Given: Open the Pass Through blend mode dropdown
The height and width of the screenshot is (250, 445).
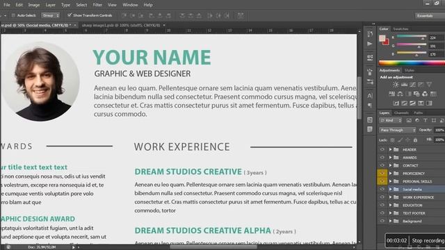Looking at the screenshot, I should tap(397, 130).
